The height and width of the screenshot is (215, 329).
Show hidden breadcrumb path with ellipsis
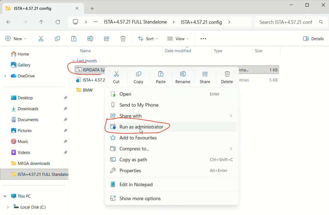click(96, 22)
